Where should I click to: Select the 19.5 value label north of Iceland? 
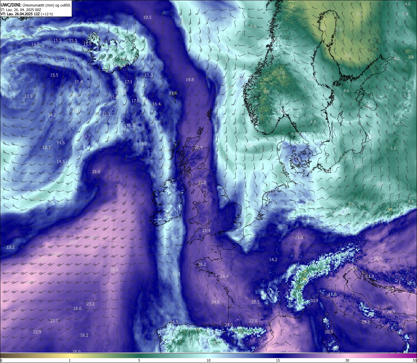(x=148, y=17)
